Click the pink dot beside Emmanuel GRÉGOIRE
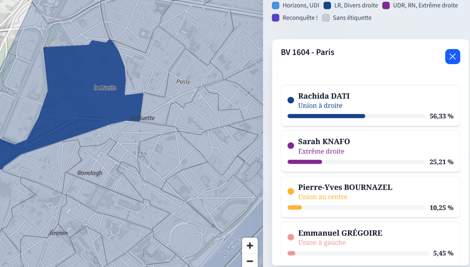 click(291, 237)
